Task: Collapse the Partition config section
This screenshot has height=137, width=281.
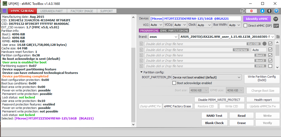Action: pyautogui.click(x=141, y=72)
